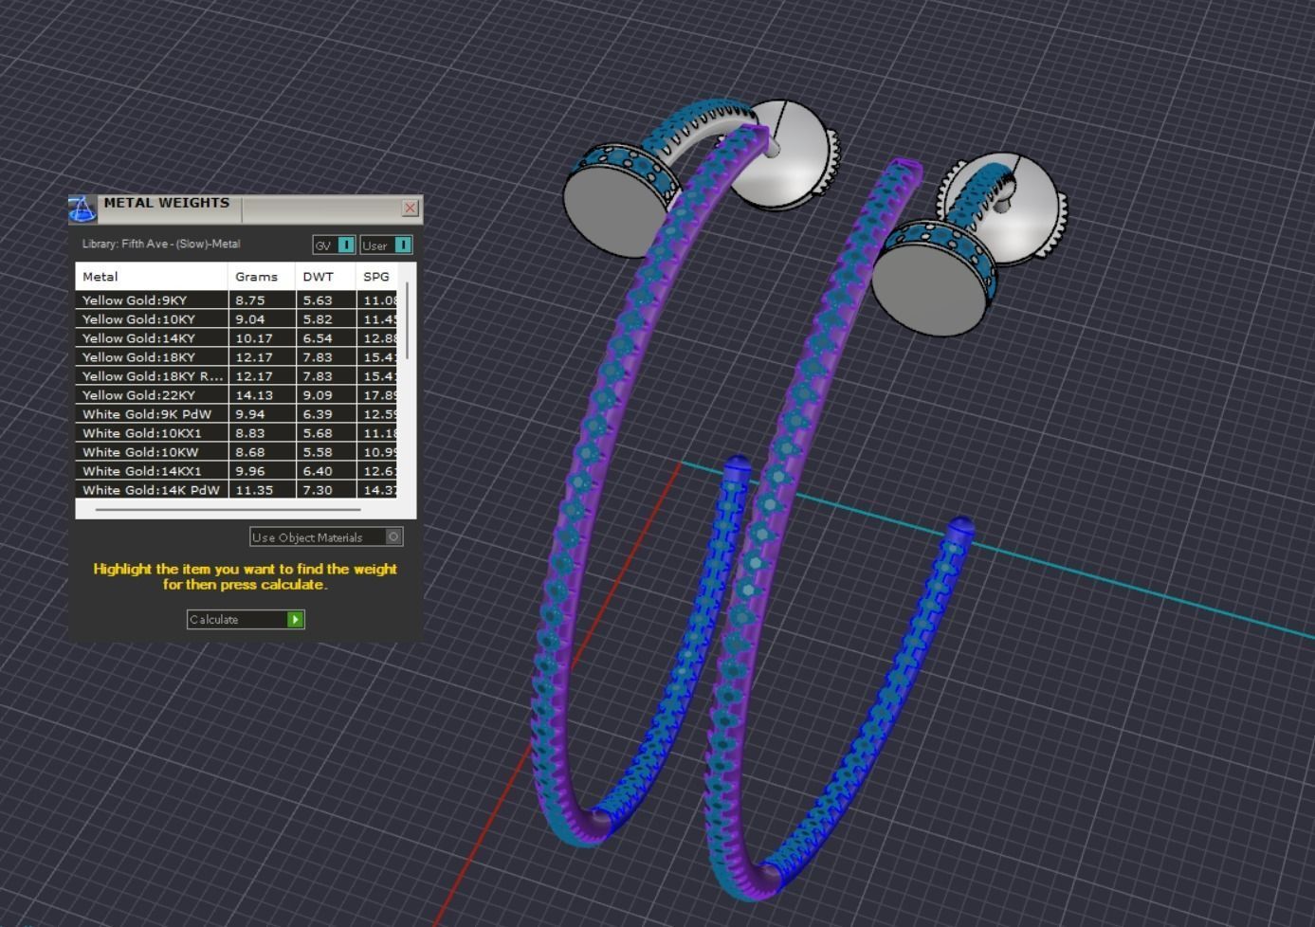Click the SPG column header

click(x=376, y=277)
